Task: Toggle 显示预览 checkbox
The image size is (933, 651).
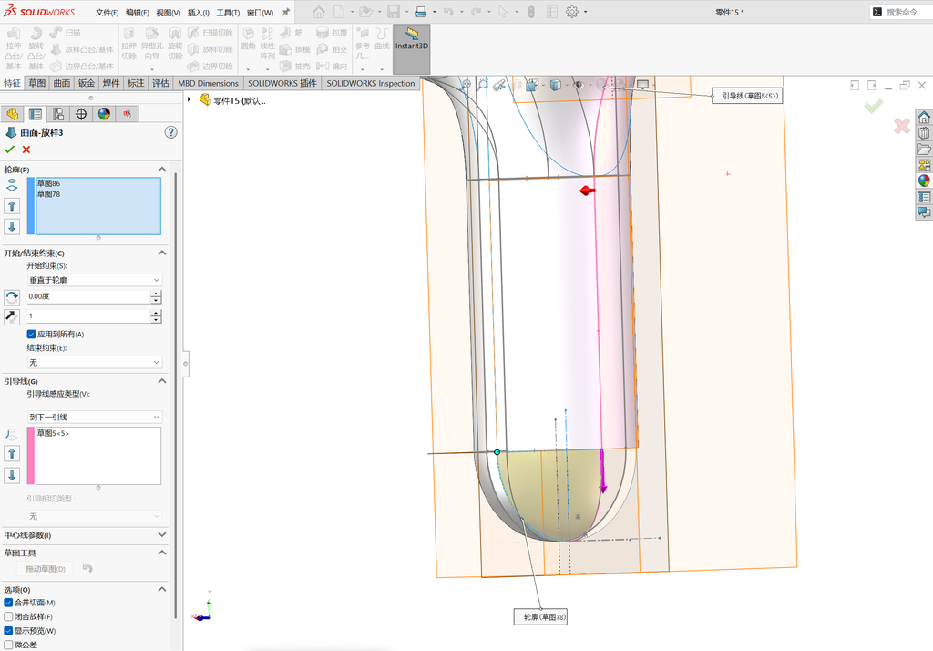Action: tap(8, 631)
